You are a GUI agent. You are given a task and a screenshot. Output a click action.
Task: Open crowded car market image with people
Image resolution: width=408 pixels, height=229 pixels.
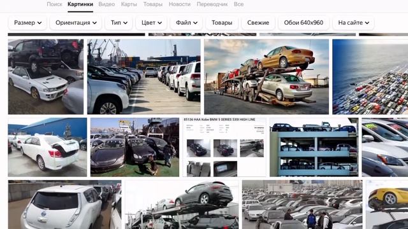[302, 205]
